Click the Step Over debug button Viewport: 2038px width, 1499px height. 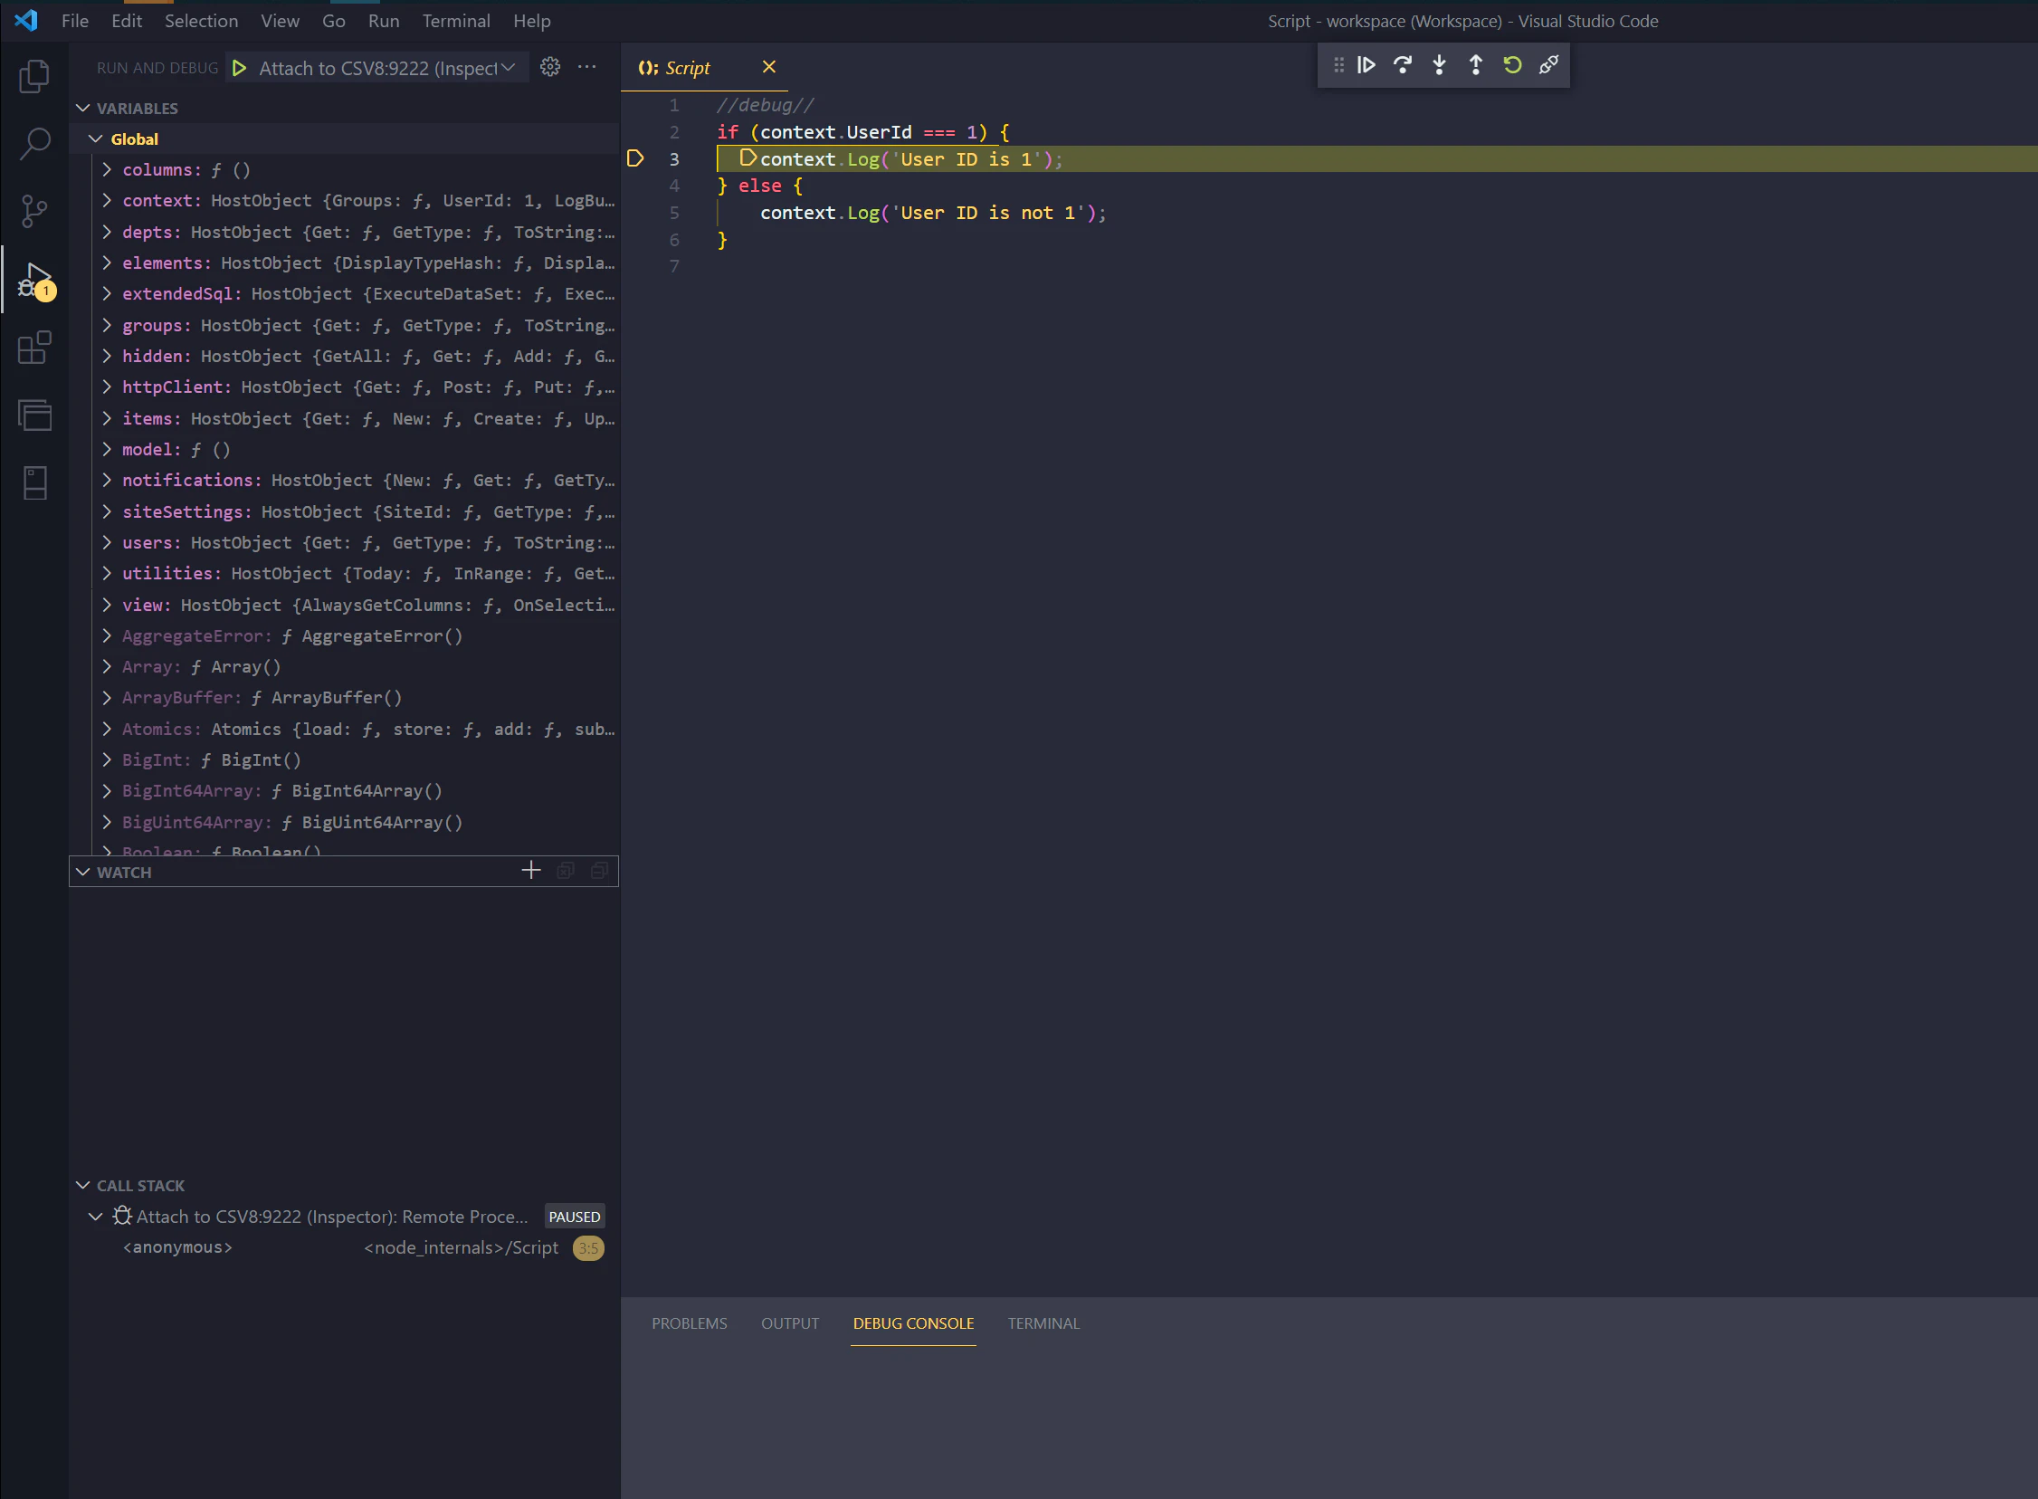coord(1402,65)
